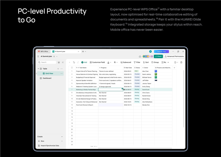Expand the New submenu arrow
The width and height of the screenshot is (221, 157).
62,141
